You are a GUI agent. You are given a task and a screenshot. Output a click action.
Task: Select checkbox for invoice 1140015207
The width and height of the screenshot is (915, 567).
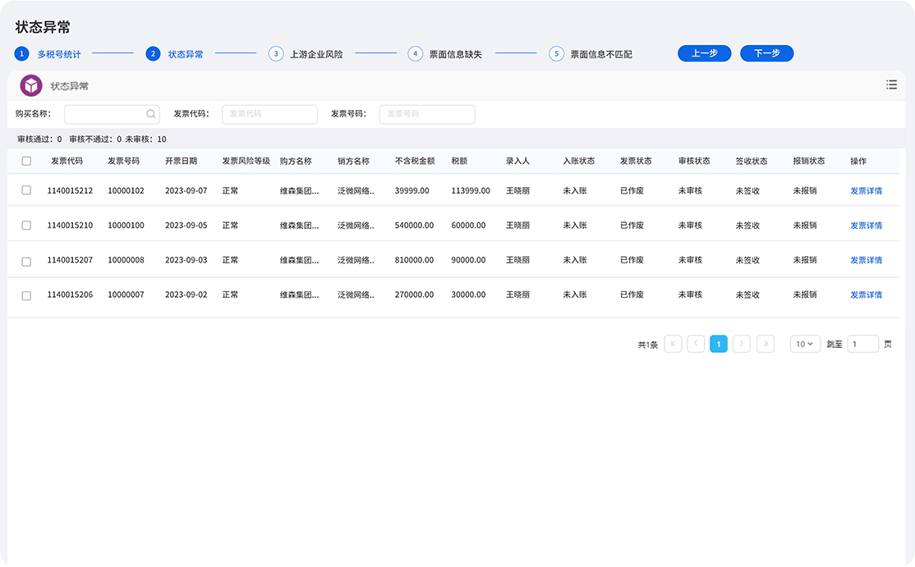(26, 261)
